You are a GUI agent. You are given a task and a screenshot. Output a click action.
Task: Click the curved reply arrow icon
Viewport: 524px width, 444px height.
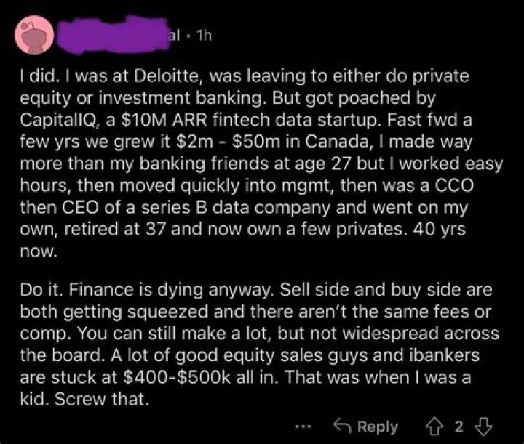tap(341, 427)
